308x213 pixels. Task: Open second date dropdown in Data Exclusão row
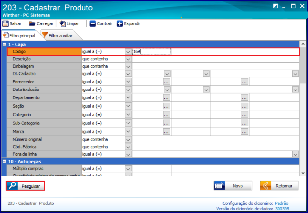tap(206, 90)
